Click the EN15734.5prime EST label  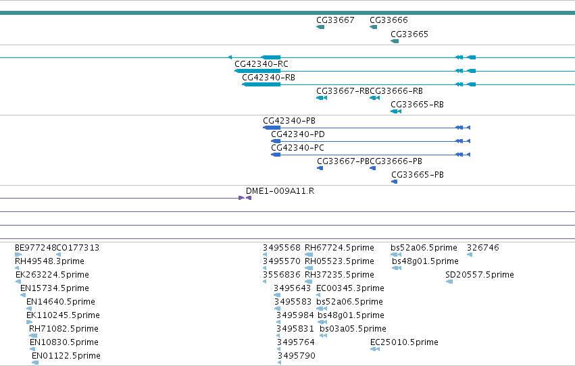(x=55, y=289)
